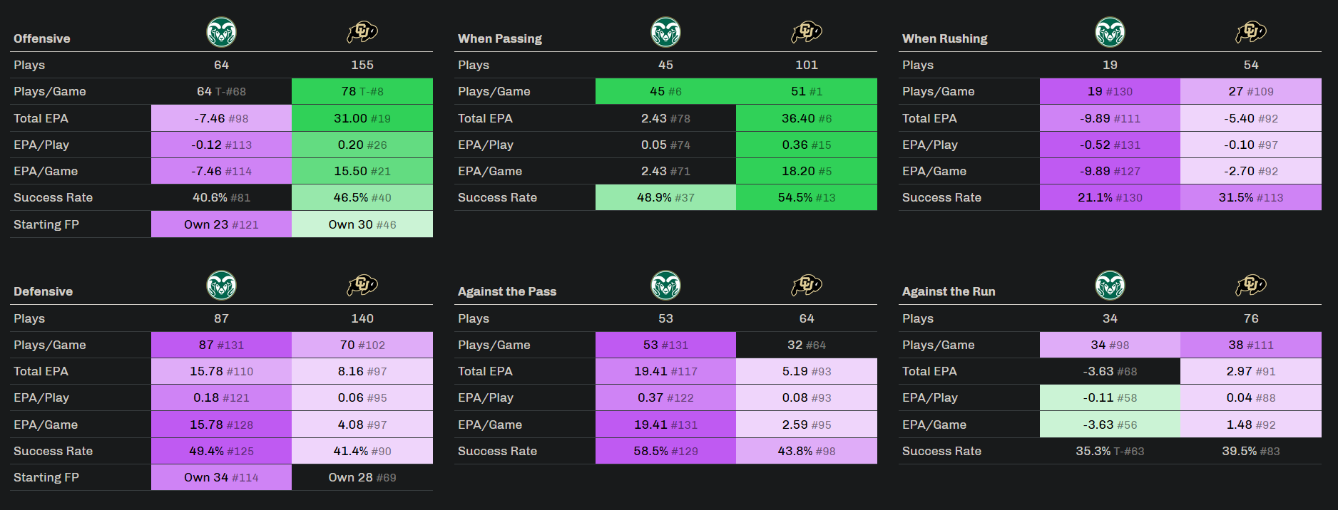The width and height of the screenshot is (1338, 510).
Task: Click the 58.5% #129 Success Rate cell
Action: (665, 451)
